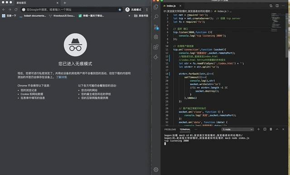Viewport: 290px width, 175px height.
Task: Open the Search view in VS Code
Action: [x=156, y=17]
